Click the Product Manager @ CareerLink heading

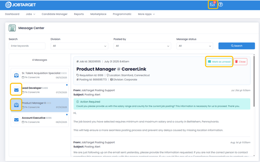click(x=111, y=69)
